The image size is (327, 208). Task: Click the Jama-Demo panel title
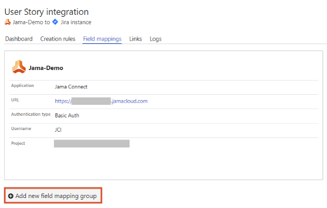(46, 68)
